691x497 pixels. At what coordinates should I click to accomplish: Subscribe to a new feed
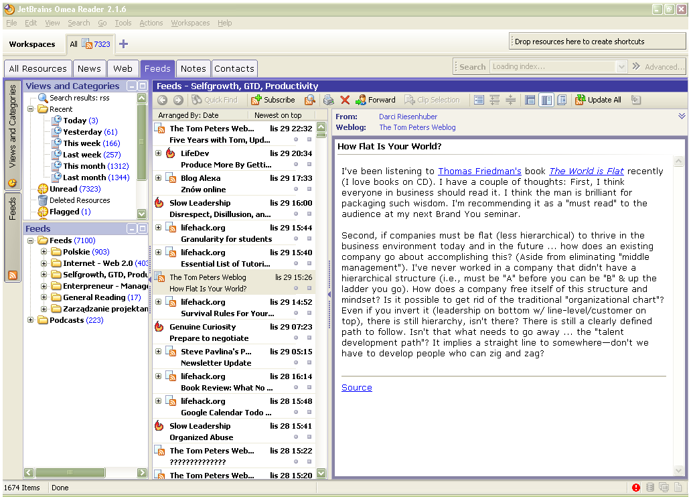pos(273,100)
